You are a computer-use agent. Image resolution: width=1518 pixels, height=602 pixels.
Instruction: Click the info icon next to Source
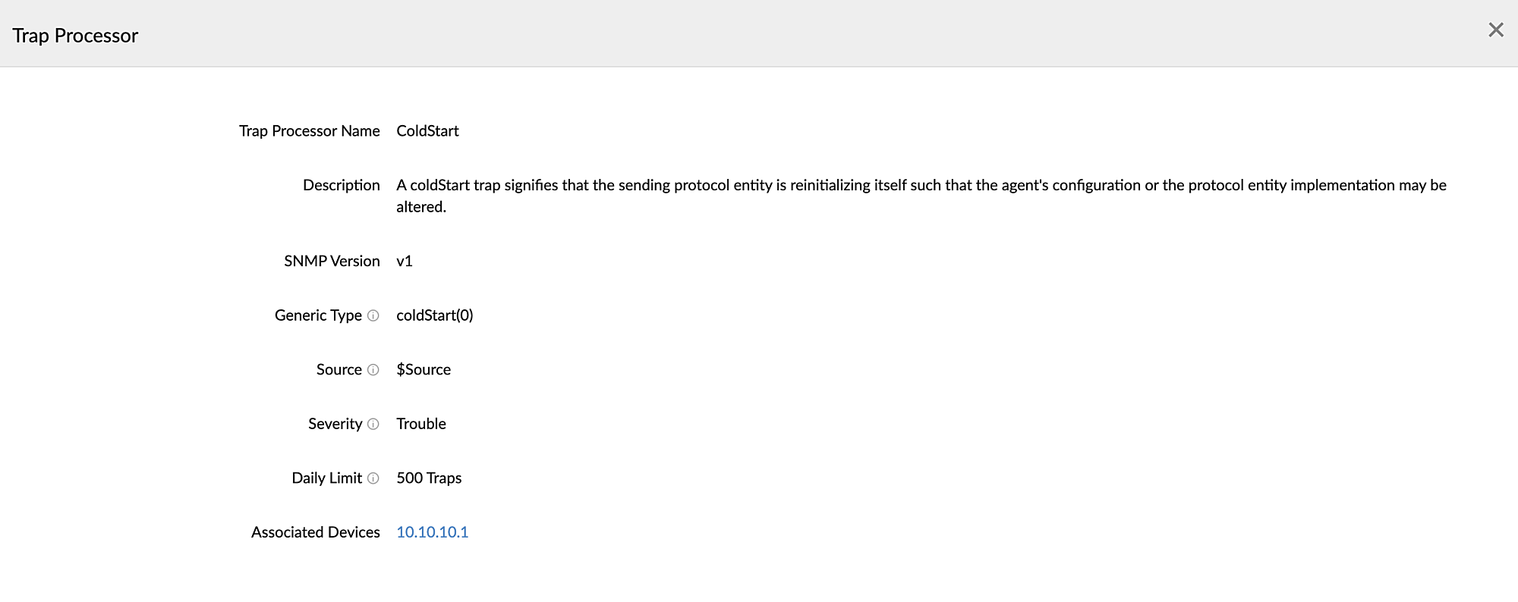point(373,370)
